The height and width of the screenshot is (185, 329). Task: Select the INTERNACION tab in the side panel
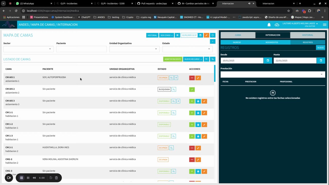click(273, 35)
